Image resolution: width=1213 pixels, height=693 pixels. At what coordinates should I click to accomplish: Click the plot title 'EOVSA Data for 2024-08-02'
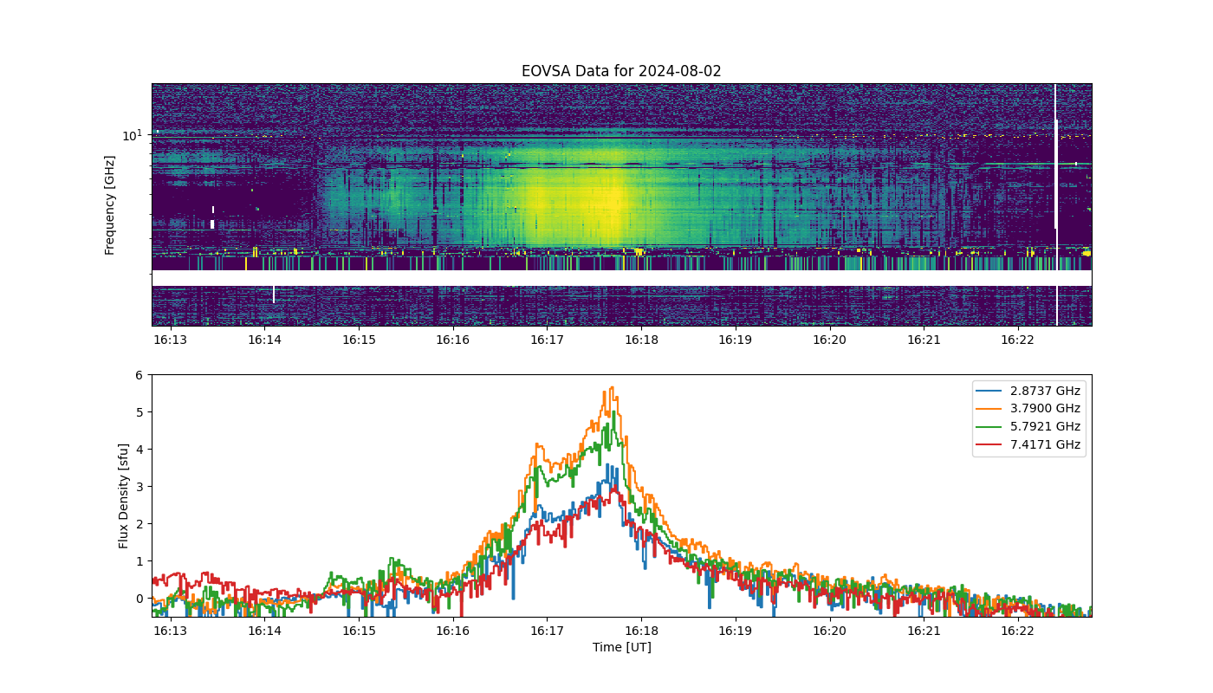621,71
